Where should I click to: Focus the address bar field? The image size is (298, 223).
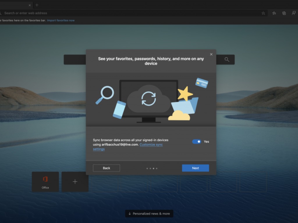click(131, 13)
